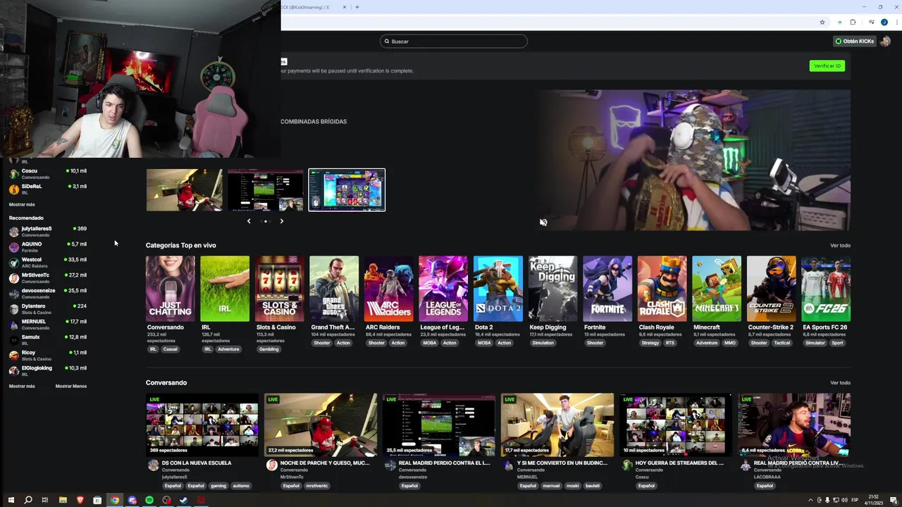This screenshot has width=902, height=507.
Task: Open a new browser tab
Action: (x=357, y=7)
